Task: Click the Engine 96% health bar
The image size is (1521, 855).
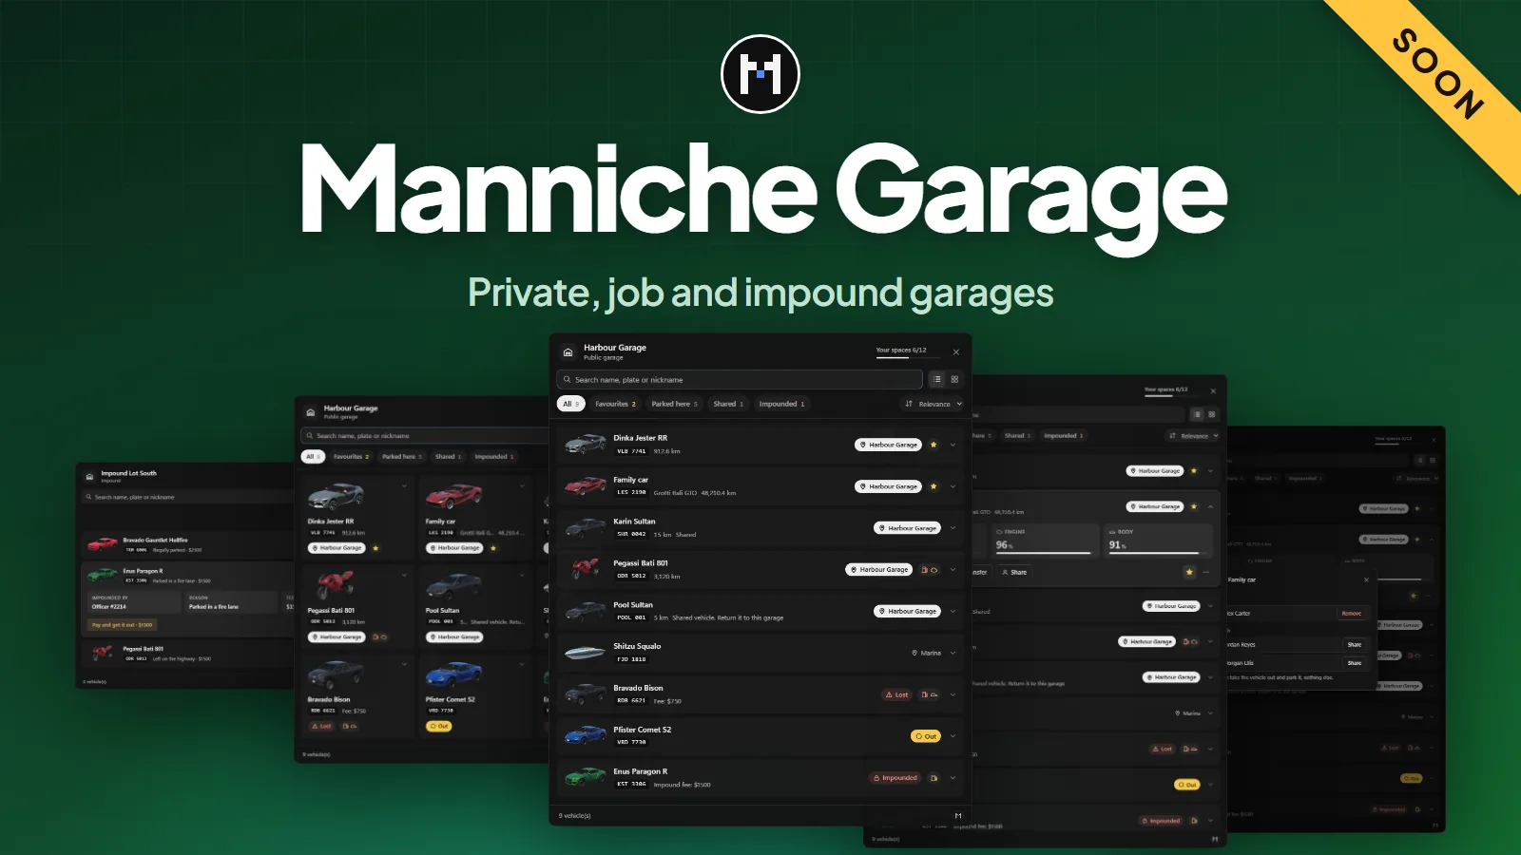Action: 1044,553
